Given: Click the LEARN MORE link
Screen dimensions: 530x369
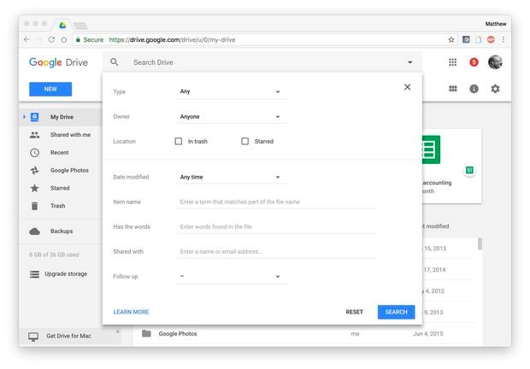Looking at the screenshot, I should click(x=131, y=312).
